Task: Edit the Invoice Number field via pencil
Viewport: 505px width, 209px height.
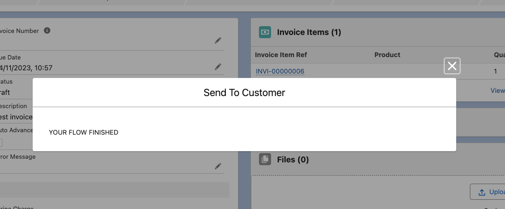Action: [218, 40]
